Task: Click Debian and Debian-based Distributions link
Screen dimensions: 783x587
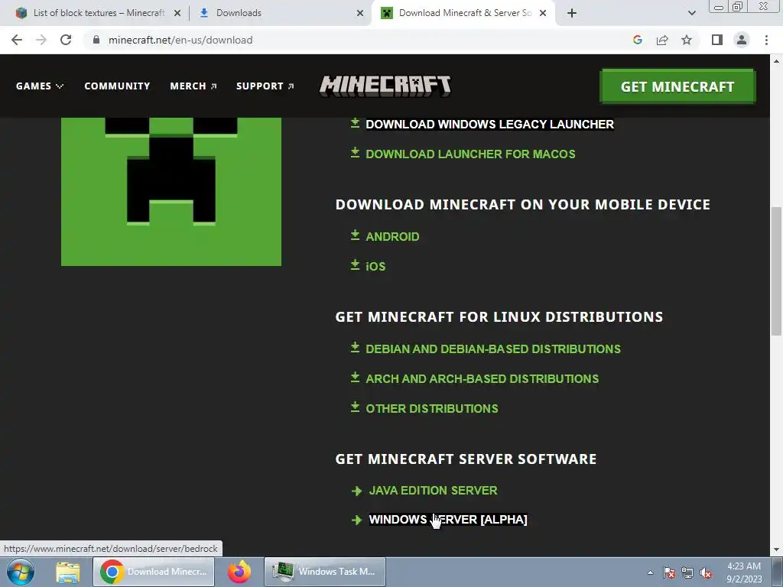Action: pos(493,349)
